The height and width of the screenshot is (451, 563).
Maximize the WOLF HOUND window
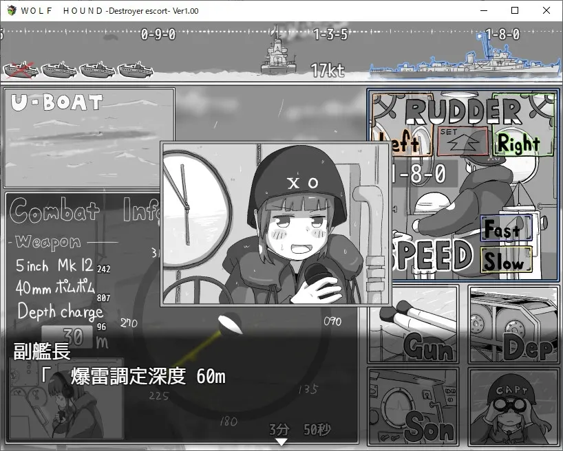pos(515,10)
